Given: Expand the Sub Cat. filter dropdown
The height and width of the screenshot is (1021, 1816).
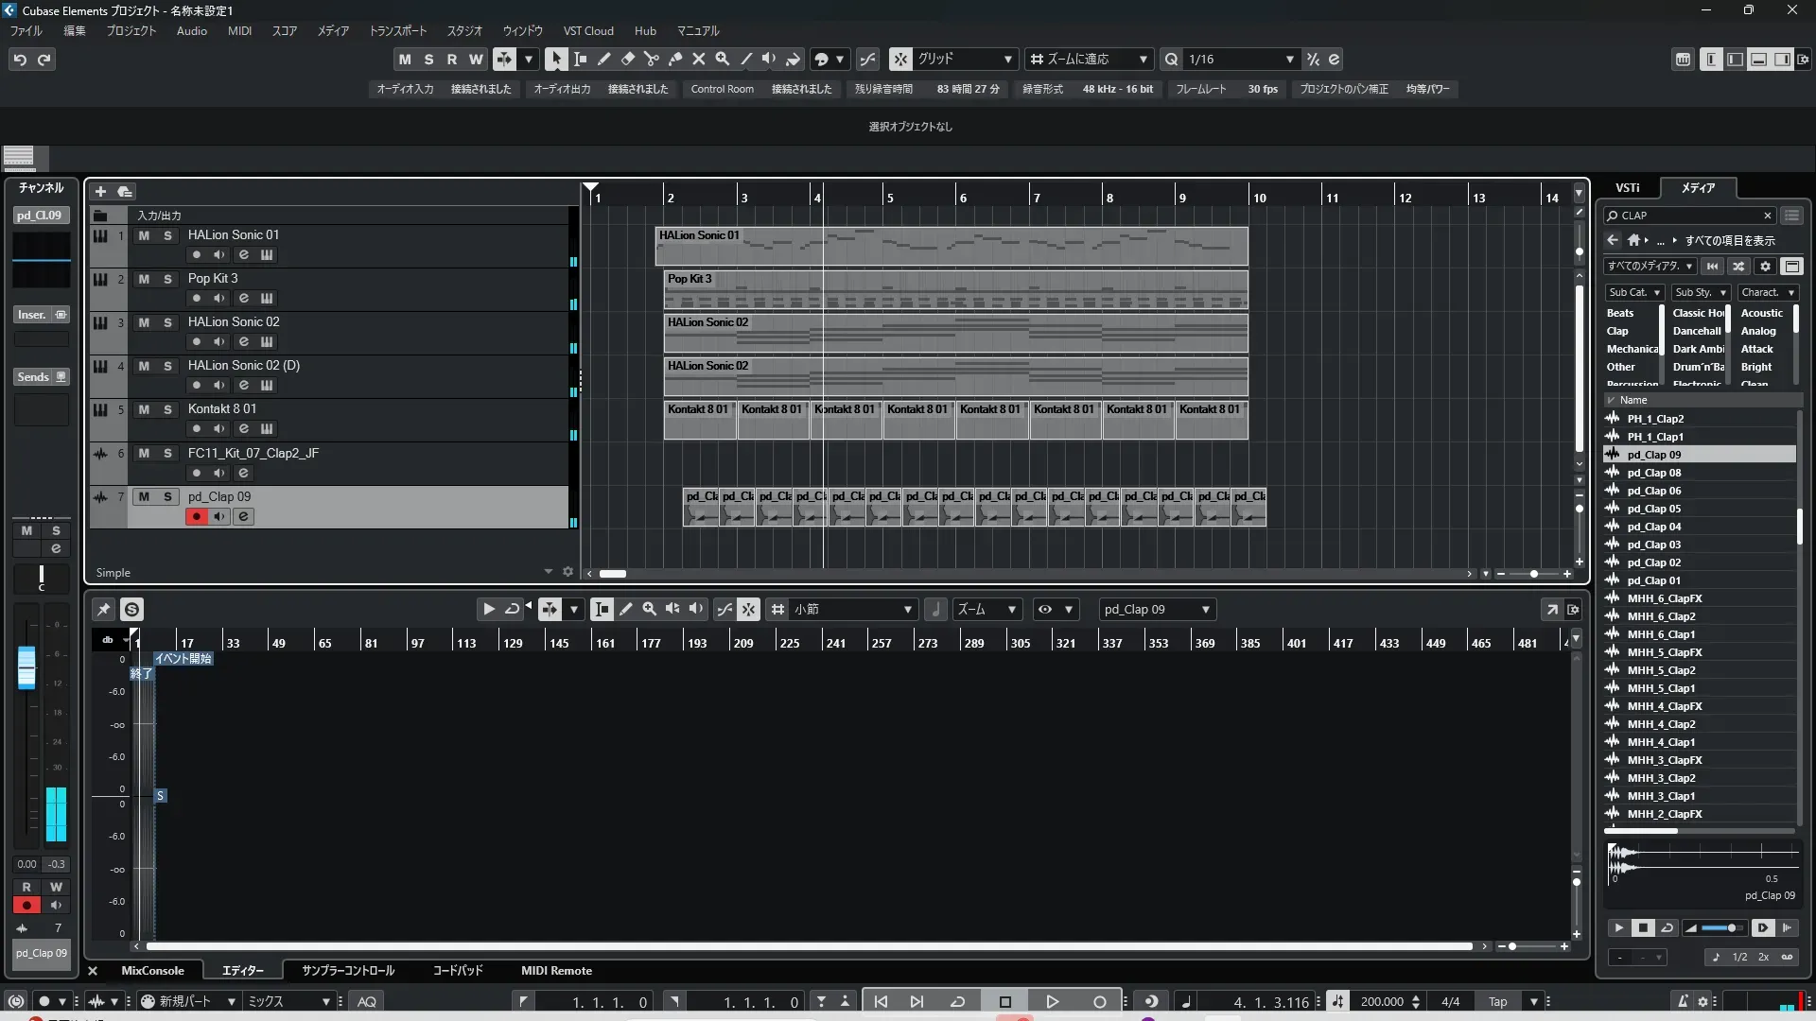Looking at the screenshot, I should [1634, 293].
